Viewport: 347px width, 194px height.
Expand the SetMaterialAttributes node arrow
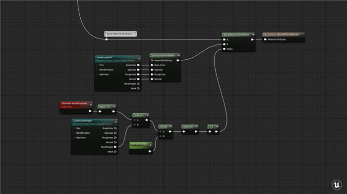tap(178, 55)
